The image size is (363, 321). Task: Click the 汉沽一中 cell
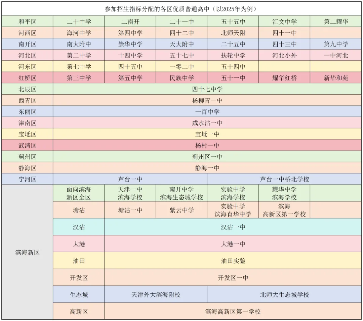point(233,227)
